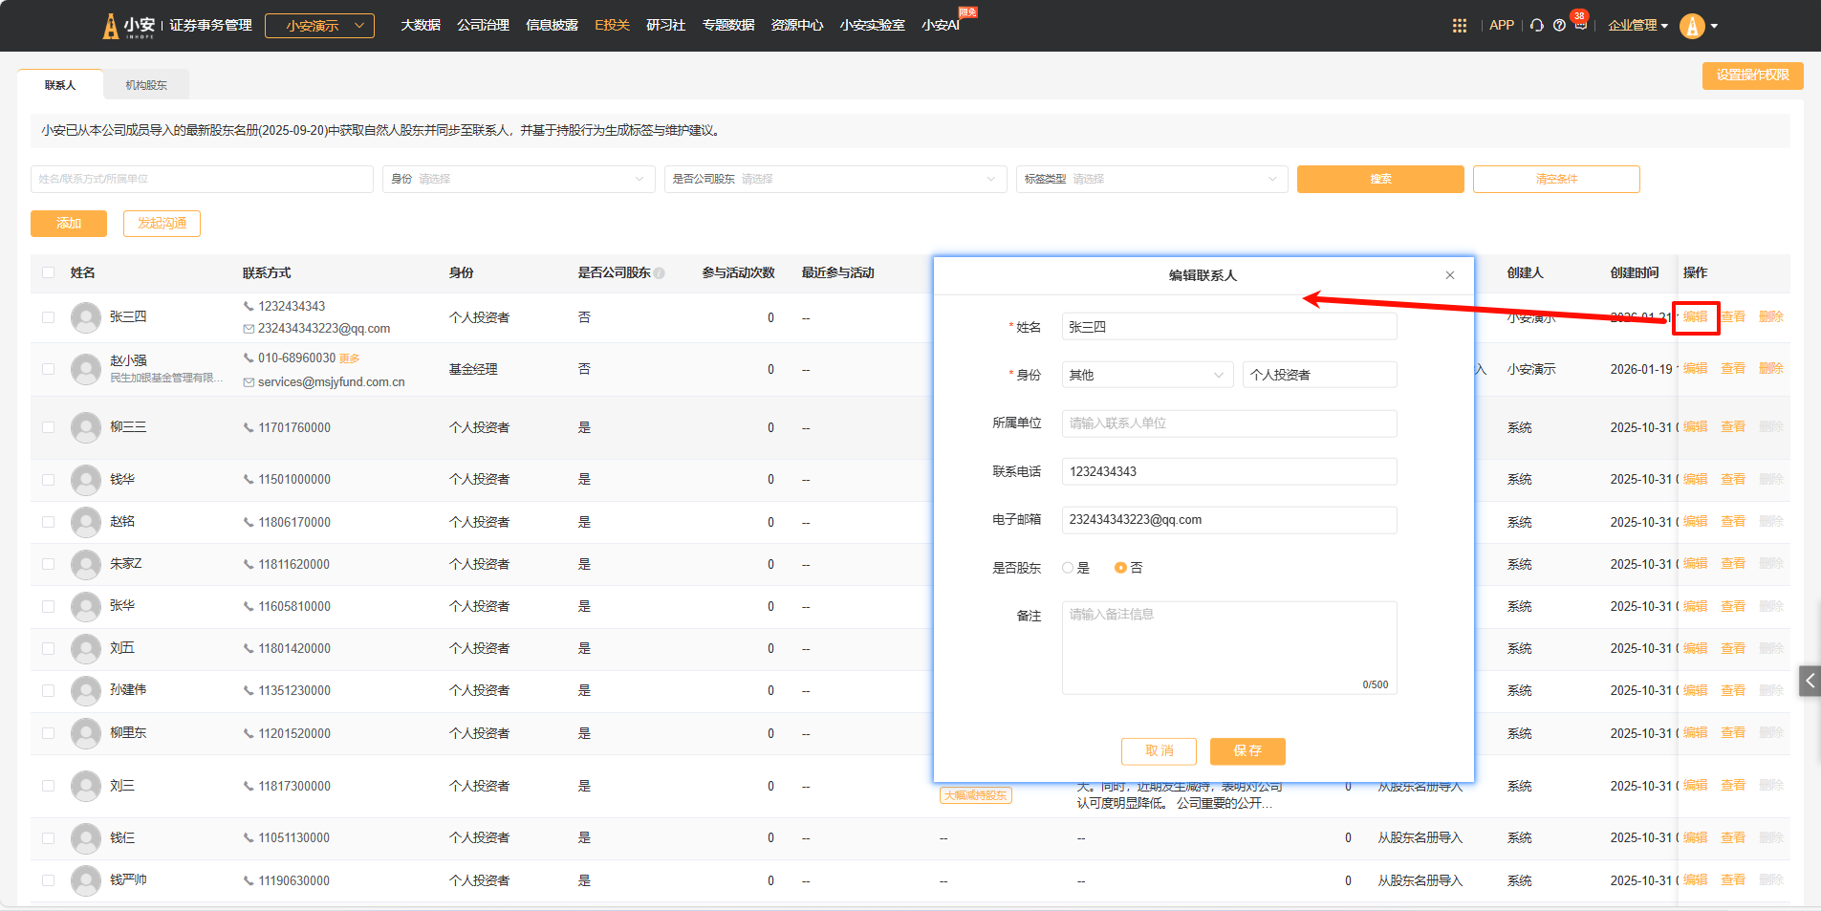The image size is (1821, 911).
Task: Click the 保存 button in dialog
Action: (x=1247, y=751)
